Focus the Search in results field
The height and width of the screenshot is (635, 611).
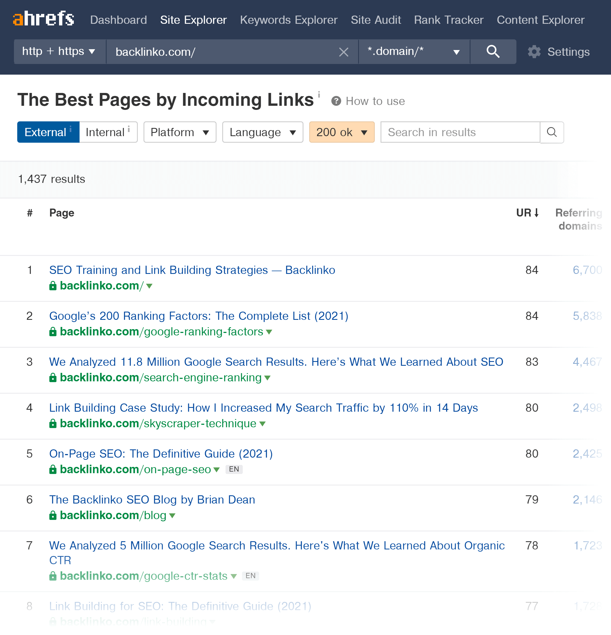coord(460,132)
